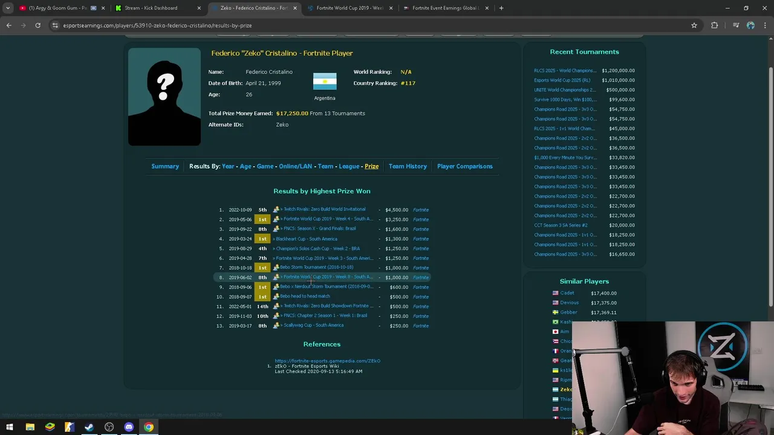
Task: Click the team icon beside Fortnite World Cup Week 4
Action: pos(276,219)
